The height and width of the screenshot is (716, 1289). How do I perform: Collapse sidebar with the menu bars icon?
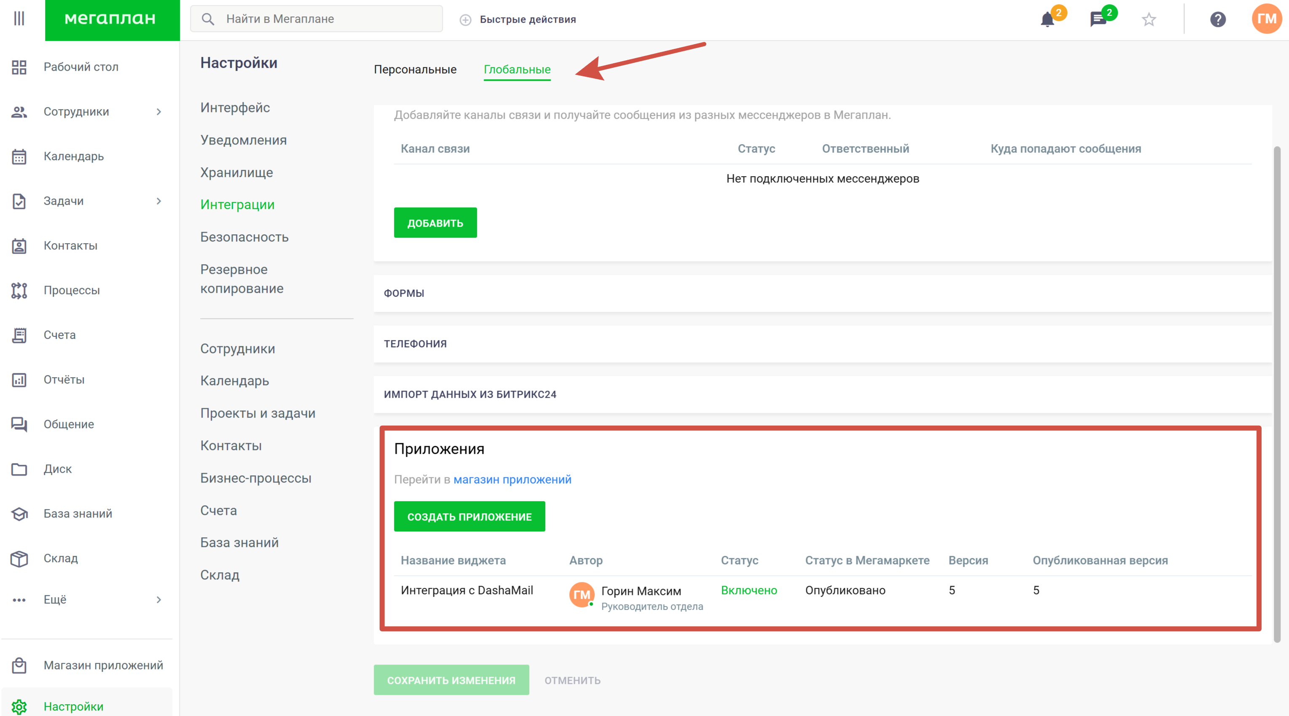(x=19, y=19)
